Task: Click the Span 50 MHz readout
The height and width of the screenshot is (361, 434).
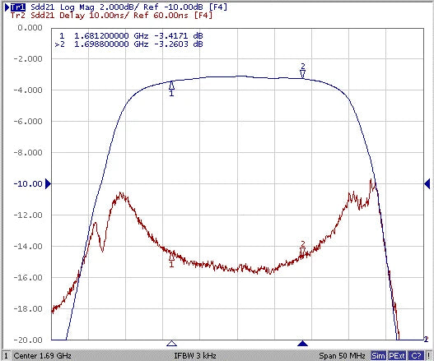Action: click(x=342, y=355)
